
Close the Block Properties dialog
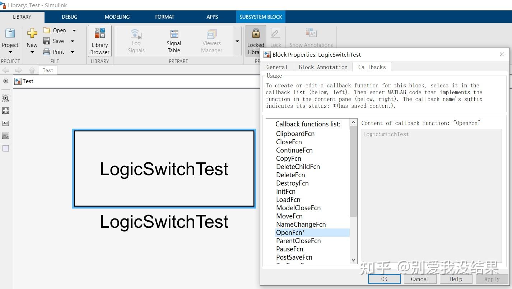click(x=502, y=54)
